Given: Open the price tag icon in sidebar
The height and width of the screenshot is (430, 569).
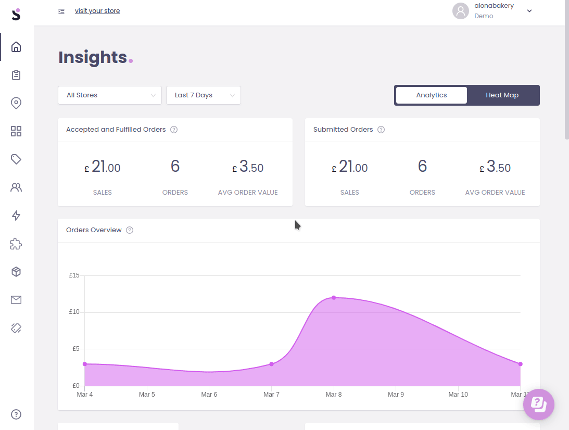Looking at the screenshot, I should pyautogui.click(x=16, y=159).
